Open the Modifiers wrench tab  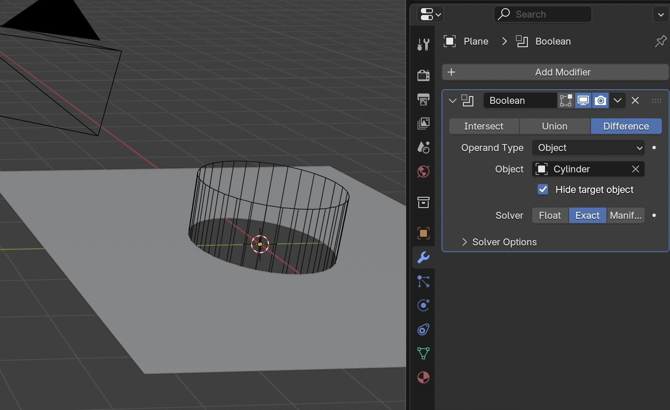423,257
